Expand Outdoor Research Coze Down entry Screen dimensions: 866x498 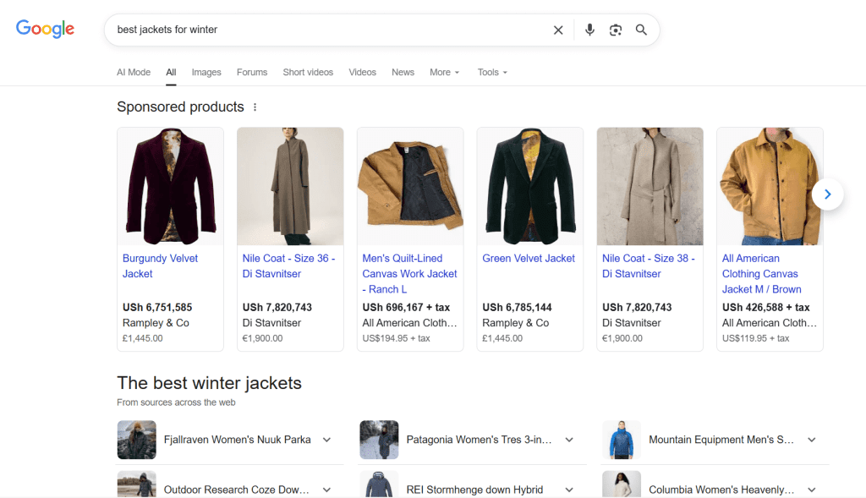[327, 490]
